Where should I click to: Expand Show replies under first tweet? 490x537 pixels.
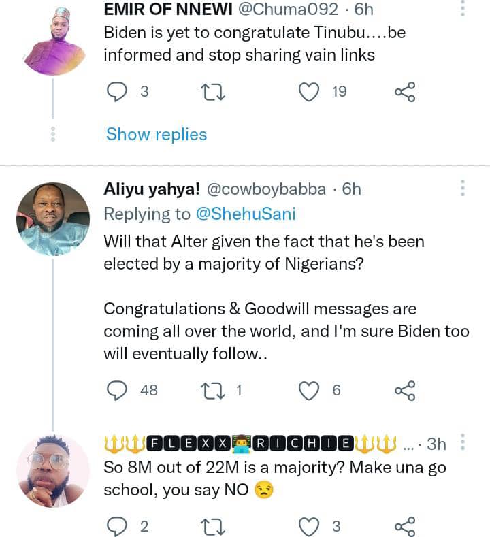[x=157, y=134]
